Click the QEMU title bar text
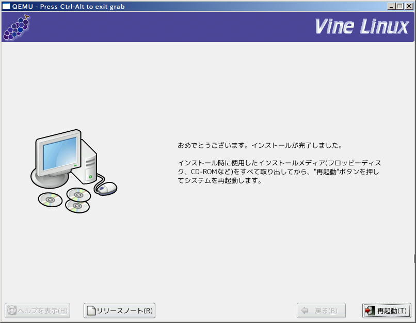 (69, 6)
